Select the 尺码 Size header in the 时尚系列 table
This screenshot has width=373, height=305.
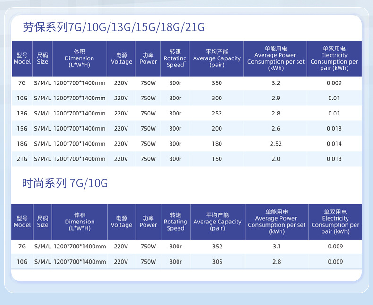42,222
